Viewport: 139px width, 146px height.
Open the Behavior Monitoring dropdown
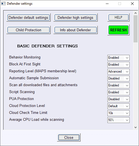pos(119,58)
